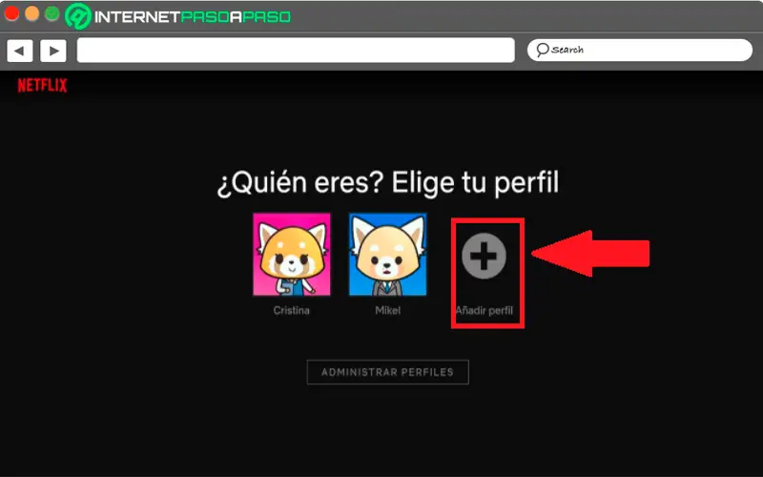This screenshot has width=763, height=477.
Task: Click the Cristina name label
Action: point(291,311)
